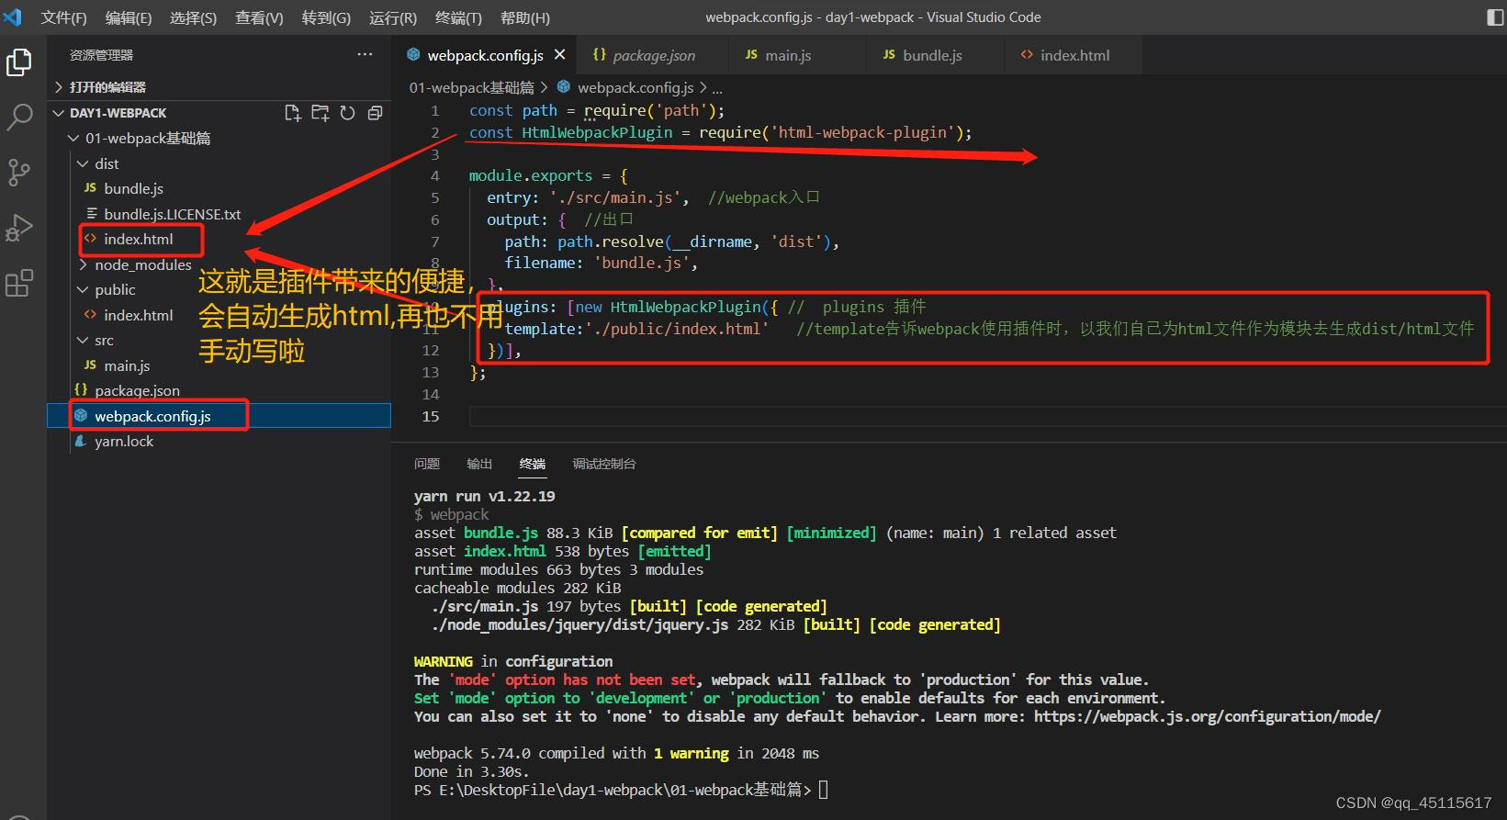The width and height of the screenshot is (1507, 820).
Task: Open main.js in the src folder
Action: point(127,365)
